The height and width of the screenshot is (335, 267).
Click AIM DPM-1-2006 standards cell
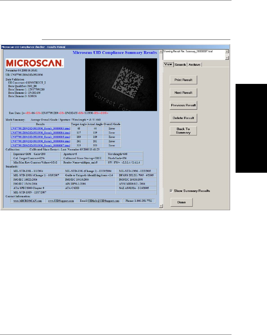89,184
